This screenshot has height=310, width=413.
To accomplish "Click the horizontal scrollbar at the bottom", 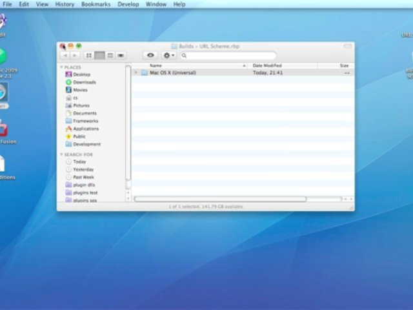I will 219,199.
